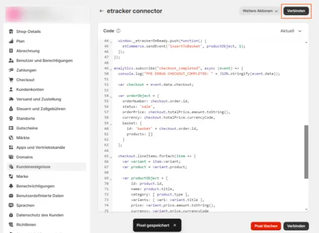Open Zahlungen settings page
Image resolution: width=319 pixels, height=233 pixels.
pyautogui.click(x=46, y=70)
